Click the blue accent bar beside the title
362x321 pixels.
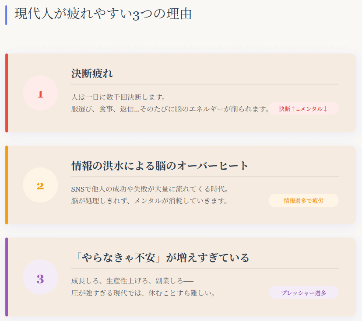click(x=6, y=14)
